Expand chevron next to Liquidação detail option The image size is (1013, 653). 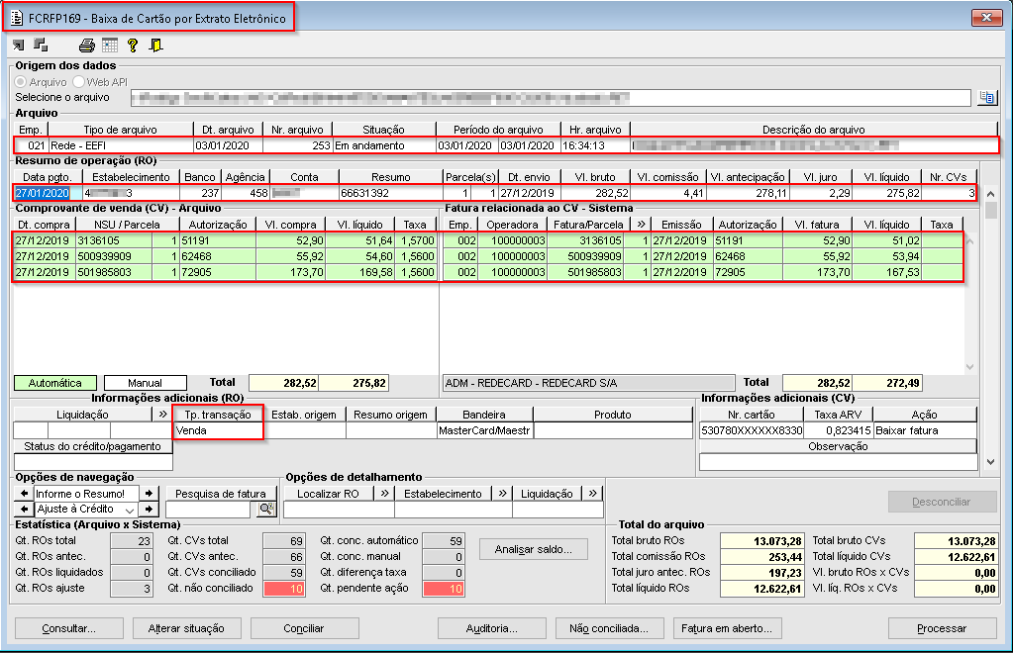(592, 494)
